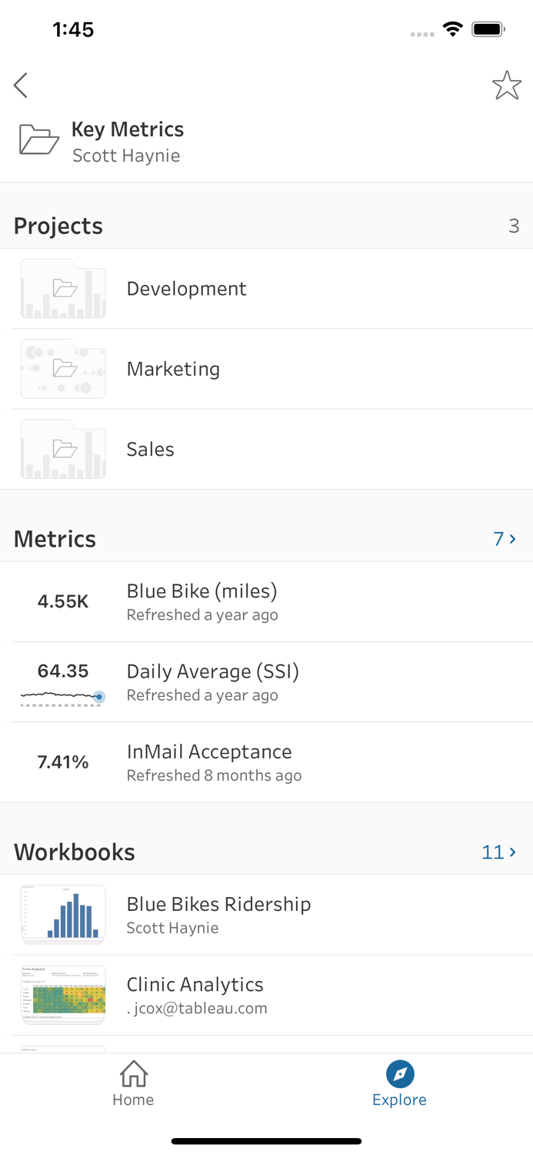Tap the Key Metrics folder icon
Viewport: 533px width, 1155px height.
(37, 139)
